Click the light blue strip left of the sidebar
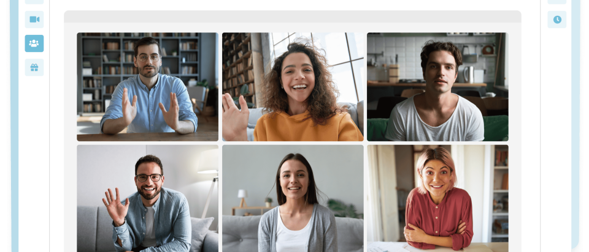Screen dimensions: 589x252 coord(15,126)
